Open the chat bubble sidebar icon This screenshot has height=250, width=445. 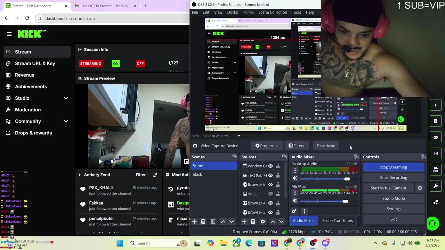coord(436,137)
